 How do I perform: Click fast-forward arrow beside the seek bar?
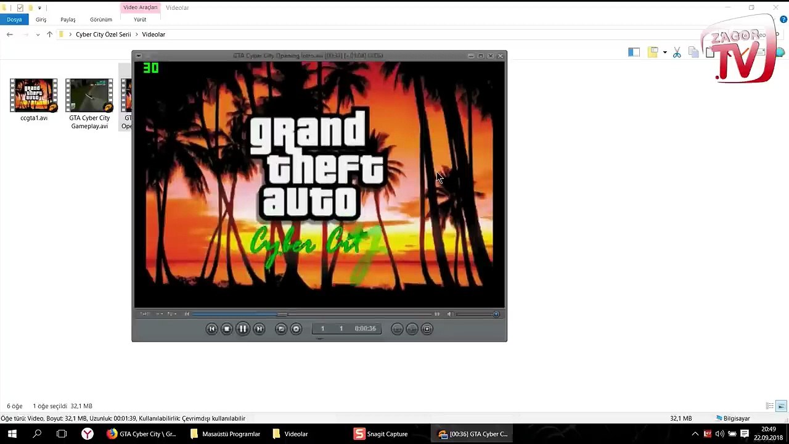tap(437, 314)
